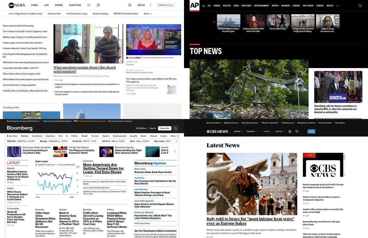Click the search magnifier on AP News

pos(360,6)
